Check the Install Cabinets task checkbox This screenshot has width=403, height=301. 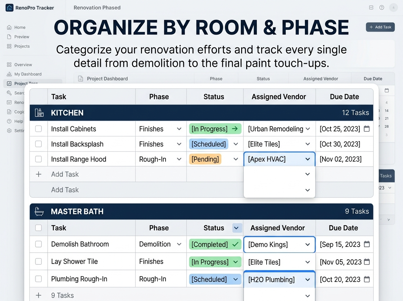click(39, 129)
